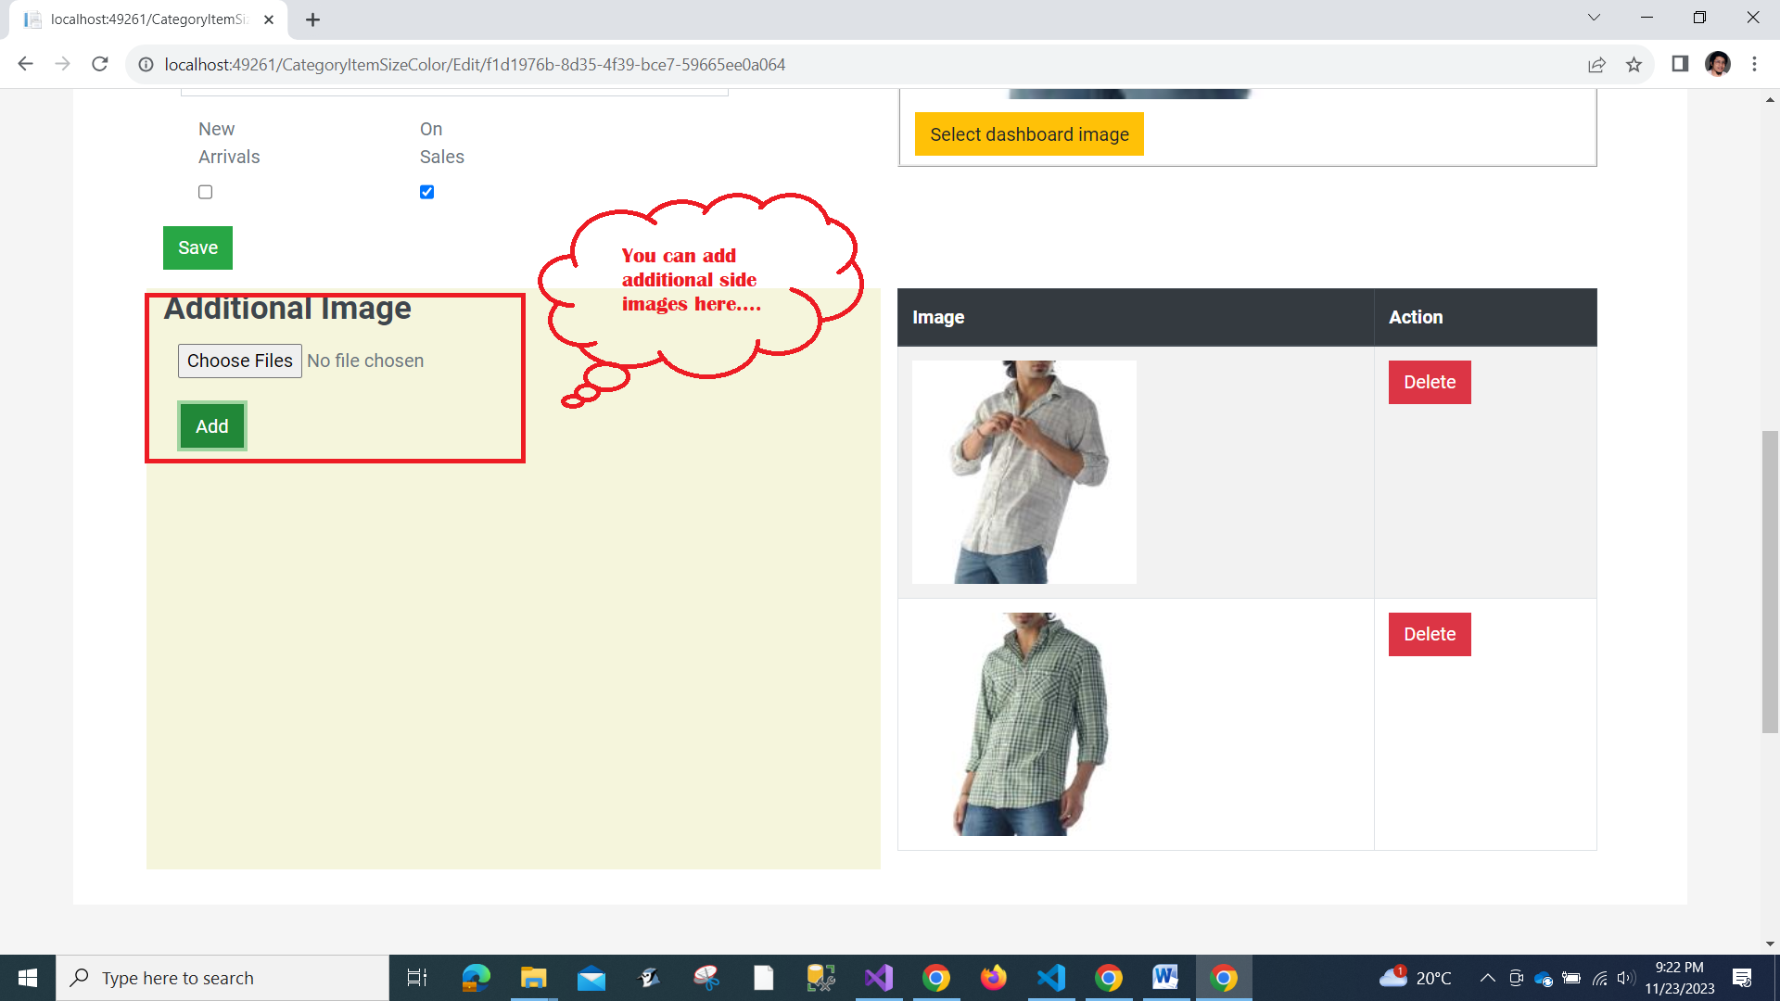The height and width of the screenshot is (1001, 1780).
Task: Uncheck the On Sales checkbox
Action: coord(426,192)
